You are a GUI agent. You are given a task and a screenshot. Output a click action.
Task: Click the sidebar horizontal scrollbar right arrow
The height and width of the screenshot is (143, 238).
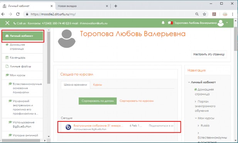(x=45, y=141)
